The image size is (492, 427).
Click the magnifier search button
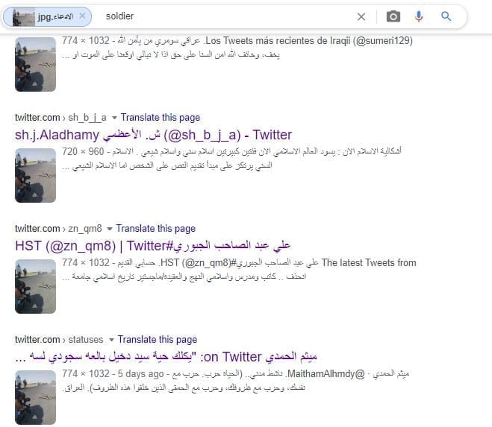(446, 16)
